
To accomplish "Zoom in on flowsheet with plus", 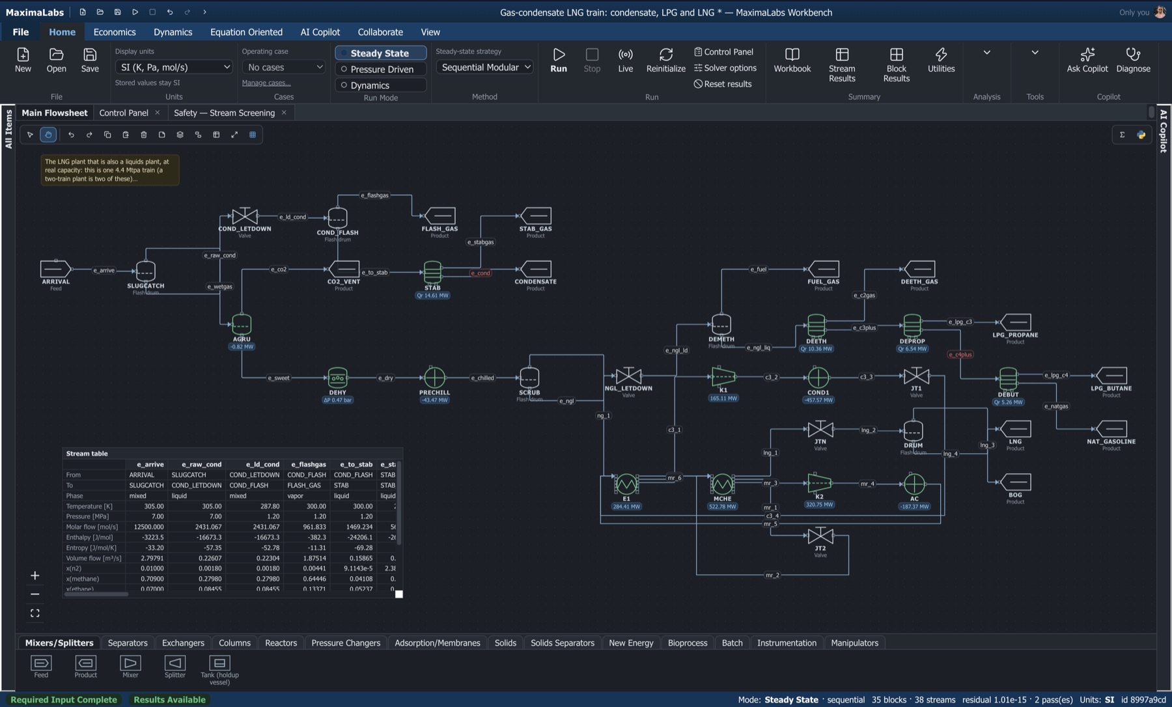I will coord(35,575).
